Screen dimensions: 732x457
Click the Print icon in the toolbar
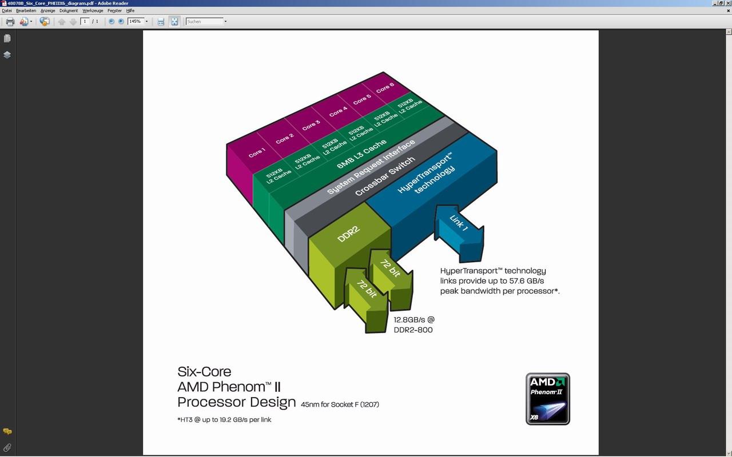pyautogui.click(x=10, y=22)
